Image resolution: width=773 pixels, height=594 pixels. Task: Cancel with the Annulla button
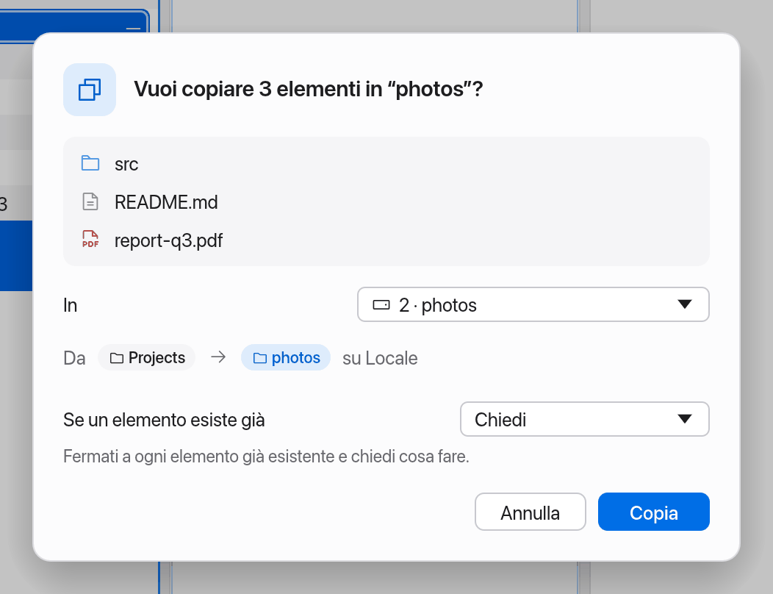coord(531,512)
